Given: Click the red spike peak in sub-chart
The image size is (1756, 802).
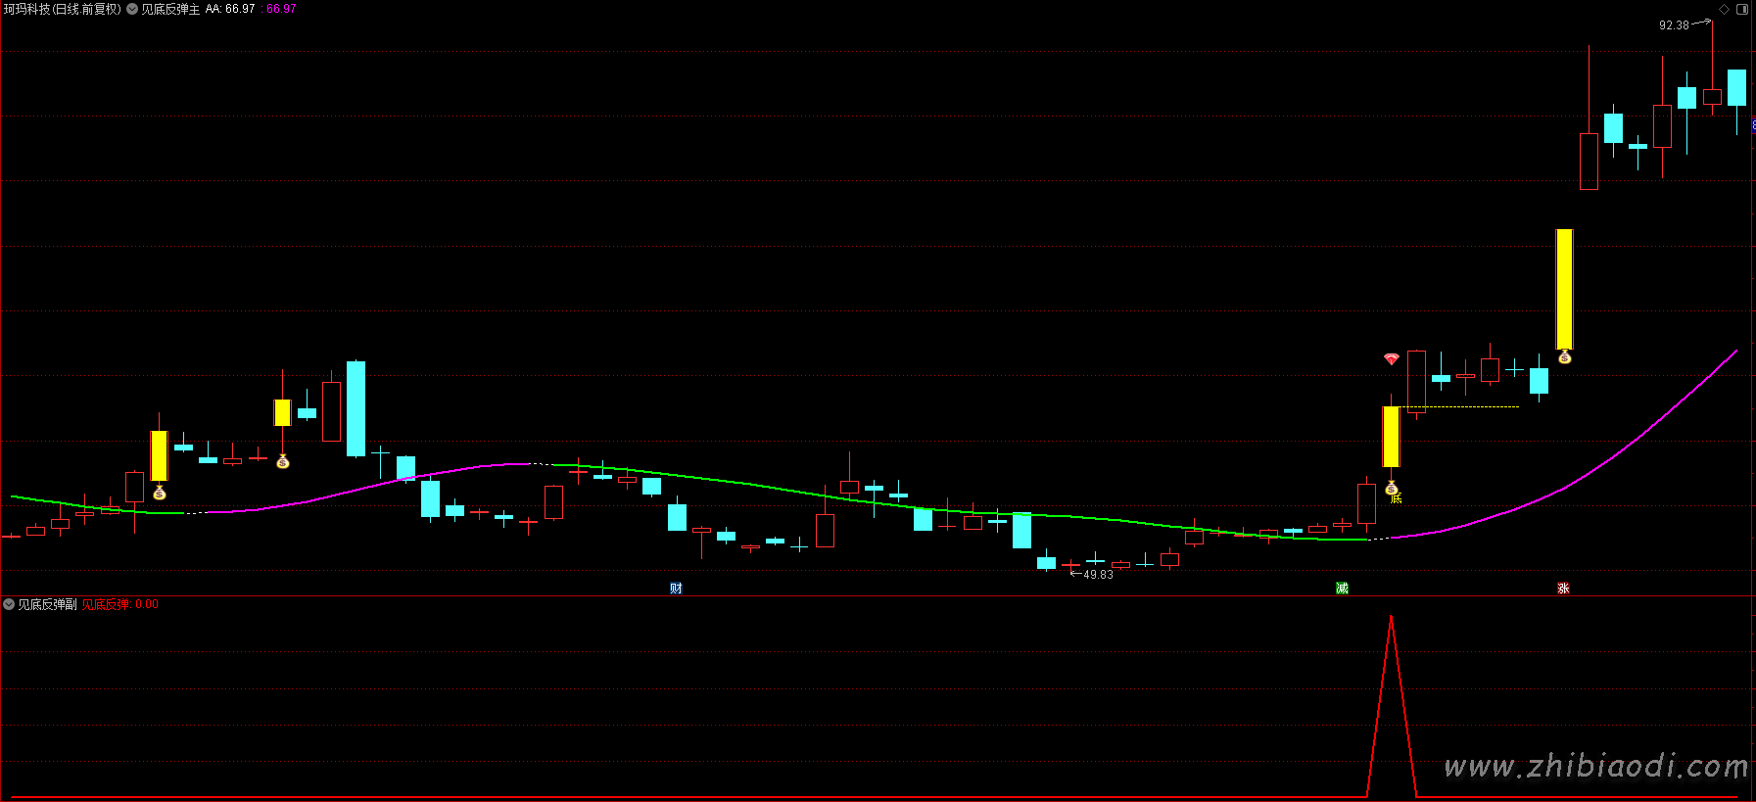Looking at the screenshot, I should tap(1391, 619).
